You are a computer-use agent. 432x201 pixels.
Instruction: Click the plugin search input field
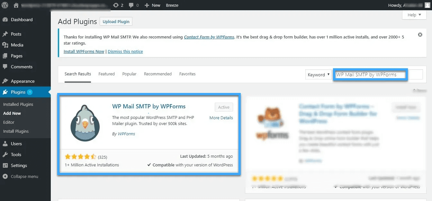370,74
